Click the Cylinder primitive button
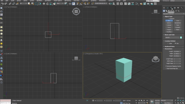The image size is (185, 104). point(169,25)
